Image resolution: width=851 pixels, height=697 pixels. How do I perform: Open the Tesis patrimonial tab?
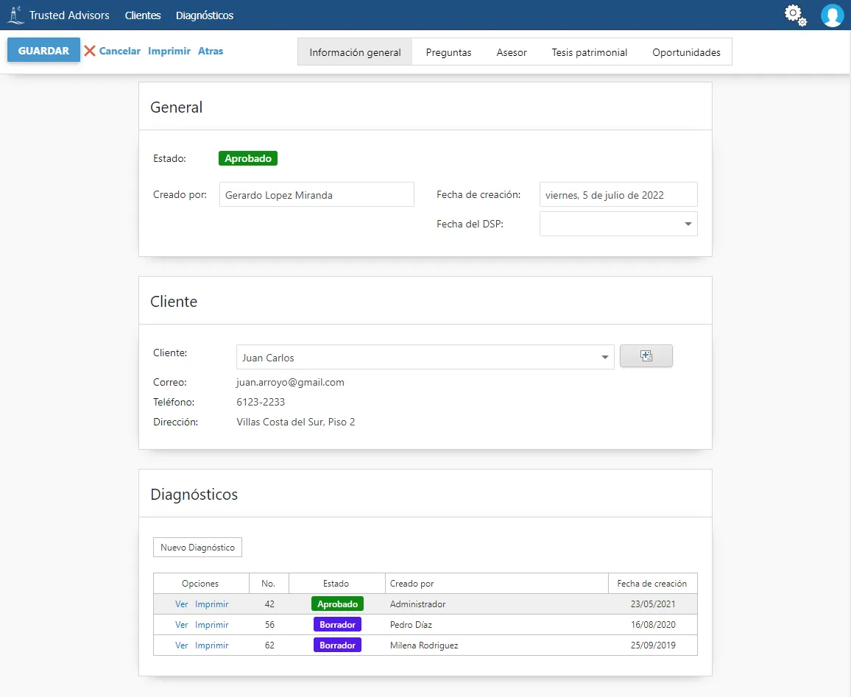589,52
